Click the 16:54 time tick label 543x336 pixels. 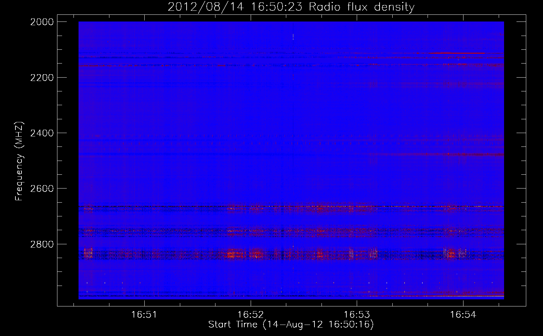(x=463, y=315)
